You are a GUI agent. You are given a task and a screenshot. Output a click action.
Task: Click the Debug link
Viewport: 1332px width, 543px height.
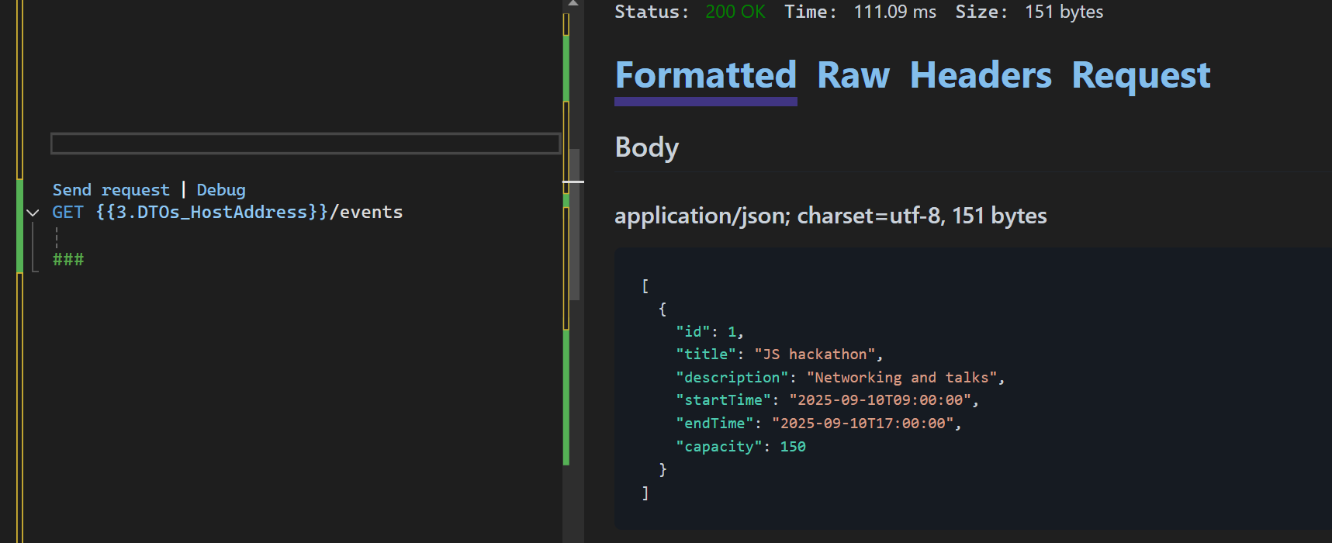pos(221,190)
